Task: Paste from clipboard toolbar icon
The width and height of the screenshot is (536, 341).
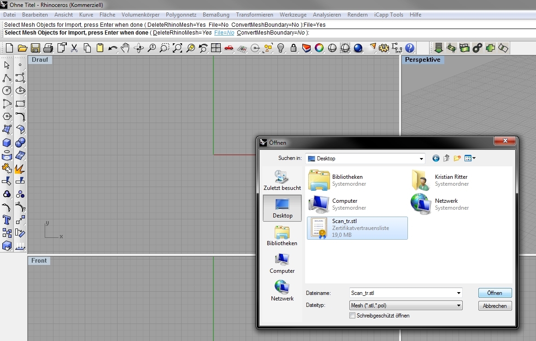Action: click(100, 48)
